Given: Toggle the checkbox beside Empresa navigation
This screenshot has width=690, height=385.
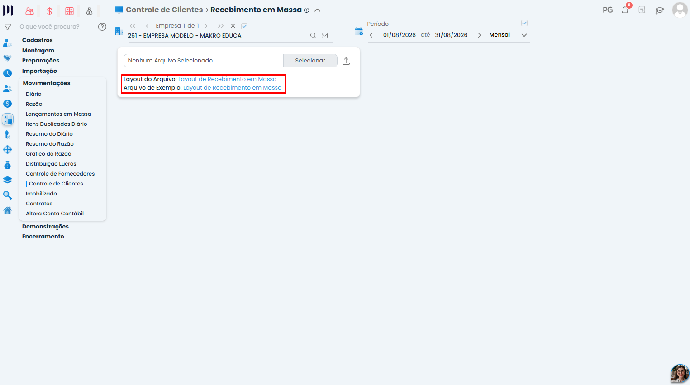Looking at the screenshot, I should tap(244, 26).
